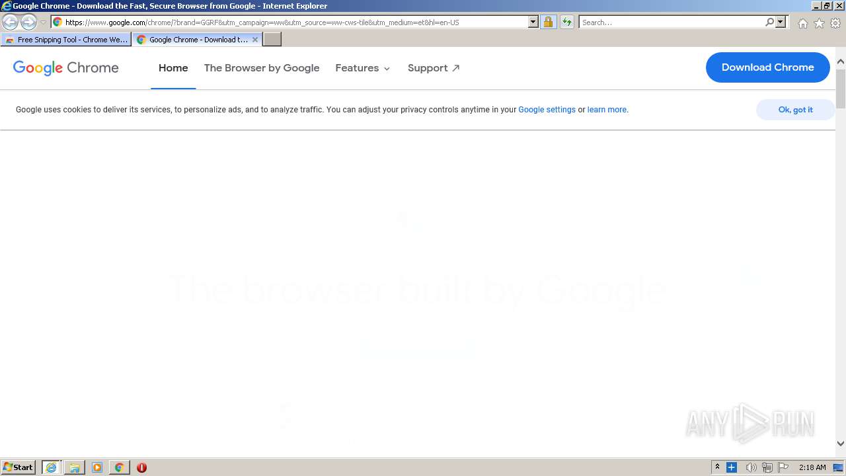
Task: Open Internet Explorer from the taskbar
Action: point(51,467)
